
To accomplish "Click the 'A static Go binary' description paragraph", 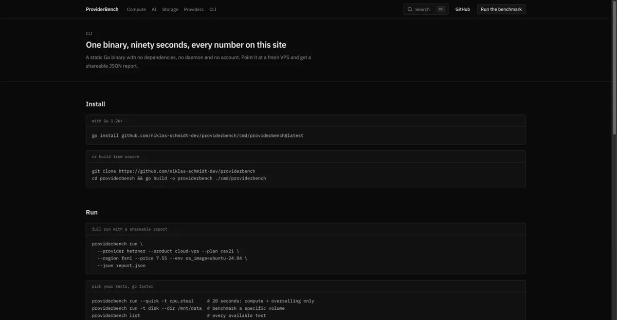I will click(x=198, y=62).
